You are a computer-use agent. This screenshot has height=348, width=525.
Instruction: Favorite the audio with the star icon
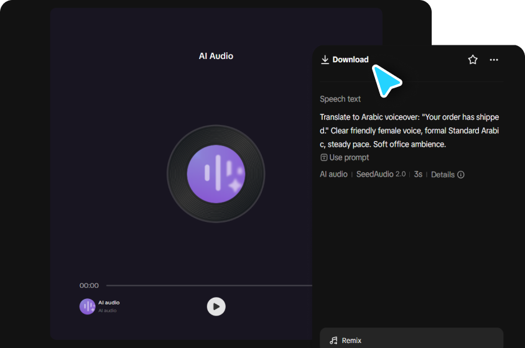point(473,60)
